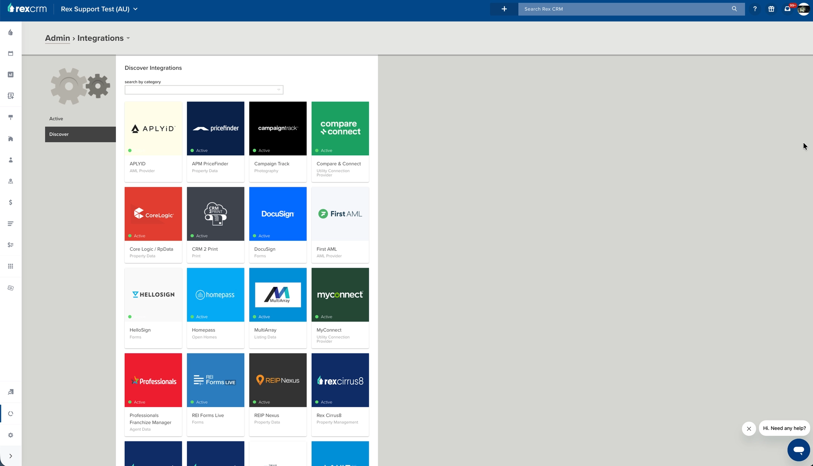The width and height of the screenshot is (813, 466).
Task: Open the Core Logic / RpData card
Action: pos(153,225)
